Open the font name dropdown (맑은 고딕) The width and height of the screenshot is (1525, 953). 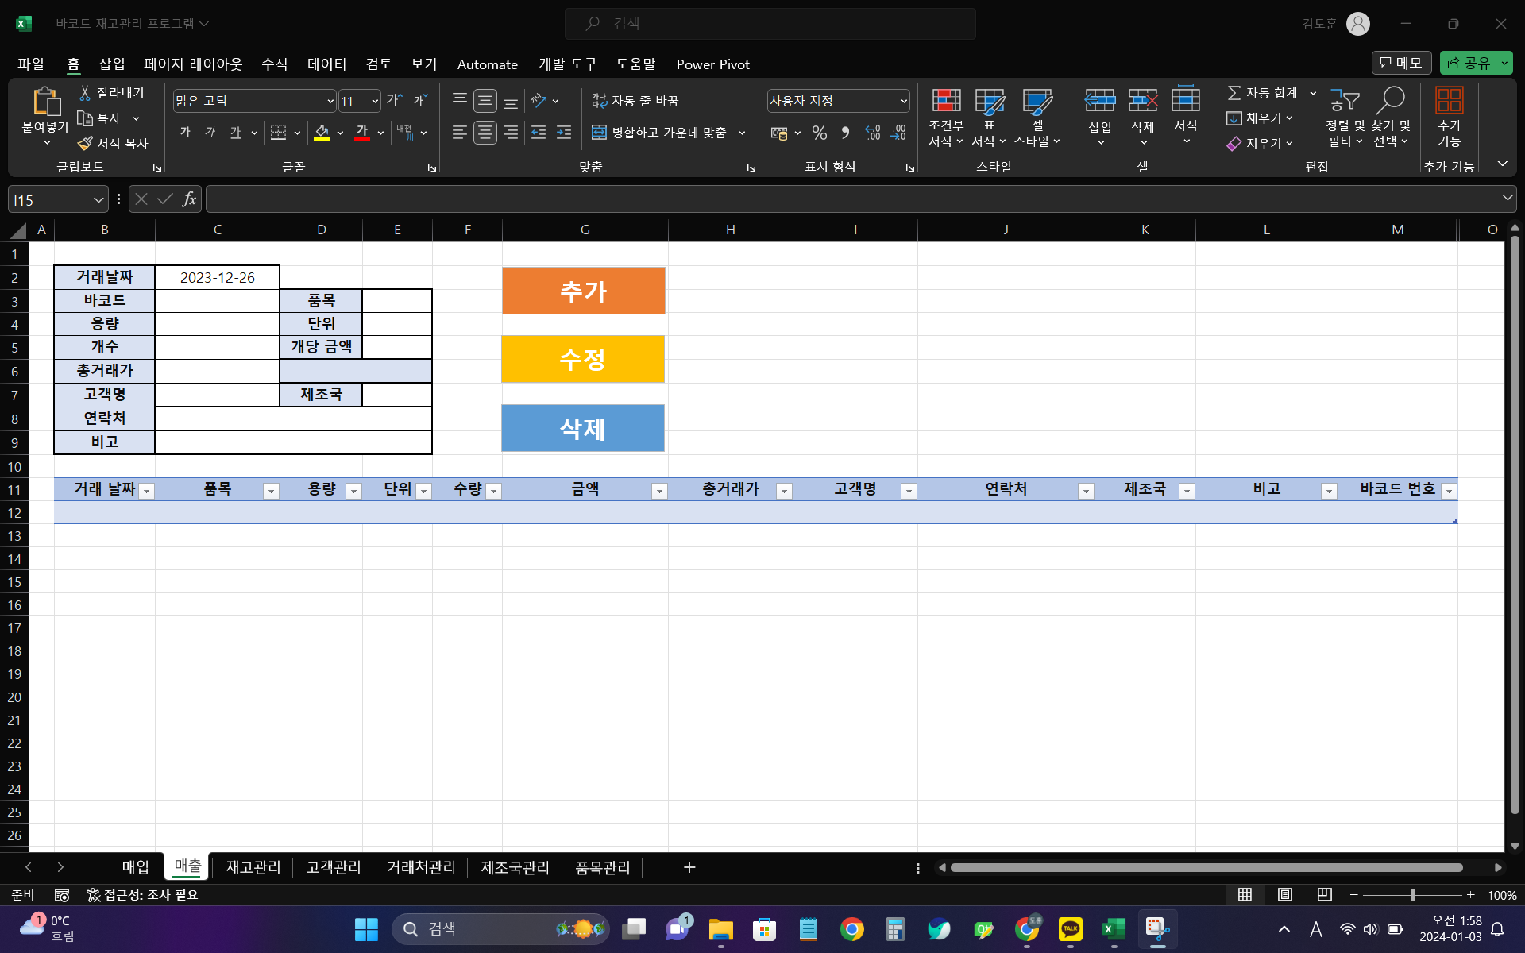point(330,101)
